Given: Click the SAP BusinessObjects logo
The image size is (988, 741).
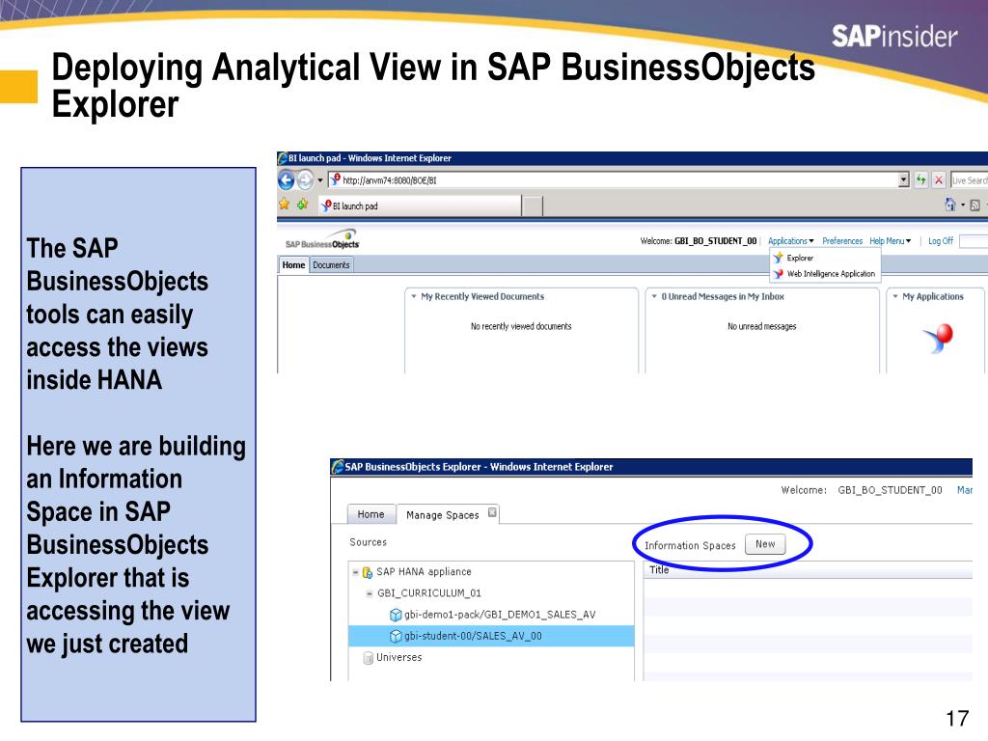Looking at the screenshot, I should pyautogui.click(x=322, y=240).
